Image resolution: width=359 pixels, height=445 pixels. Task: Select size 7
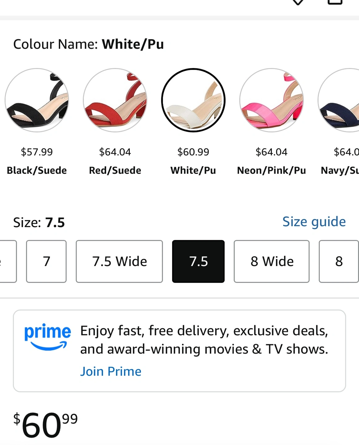(x=46, y=261)
